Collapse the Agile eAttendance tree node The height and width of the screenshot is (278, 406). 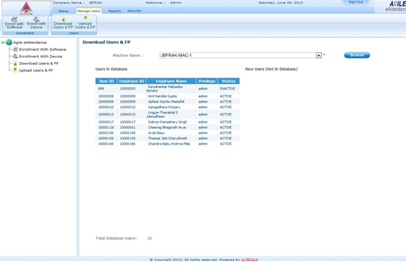pos(3,43)
